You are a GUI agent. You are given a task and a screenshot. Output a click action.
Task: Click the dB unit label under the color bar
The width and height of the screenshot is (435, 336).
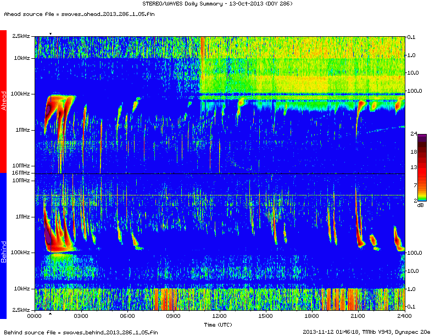420,205
